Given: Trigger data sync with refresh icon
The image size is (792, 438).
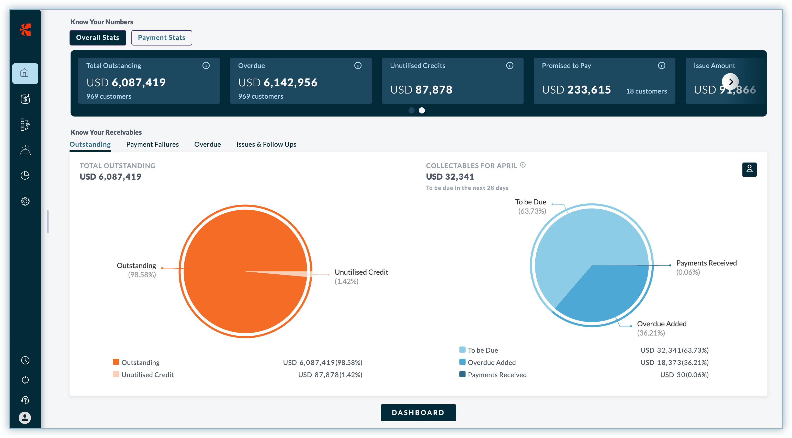Looking at the screenshot, I should 25,380.
